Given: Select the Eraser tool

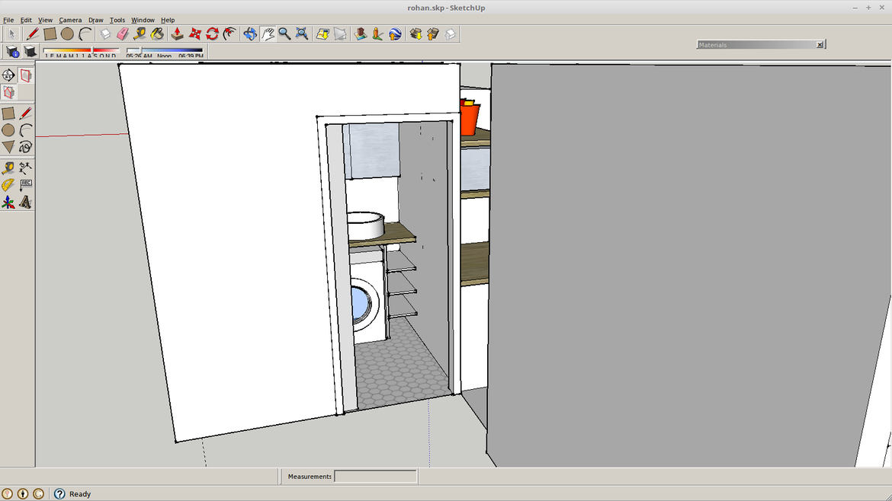Looking at the screenshot, I should coord(121,34).
